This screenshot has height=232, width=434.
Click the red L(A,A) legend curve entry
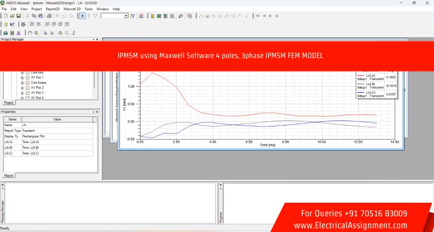point(370,77)
